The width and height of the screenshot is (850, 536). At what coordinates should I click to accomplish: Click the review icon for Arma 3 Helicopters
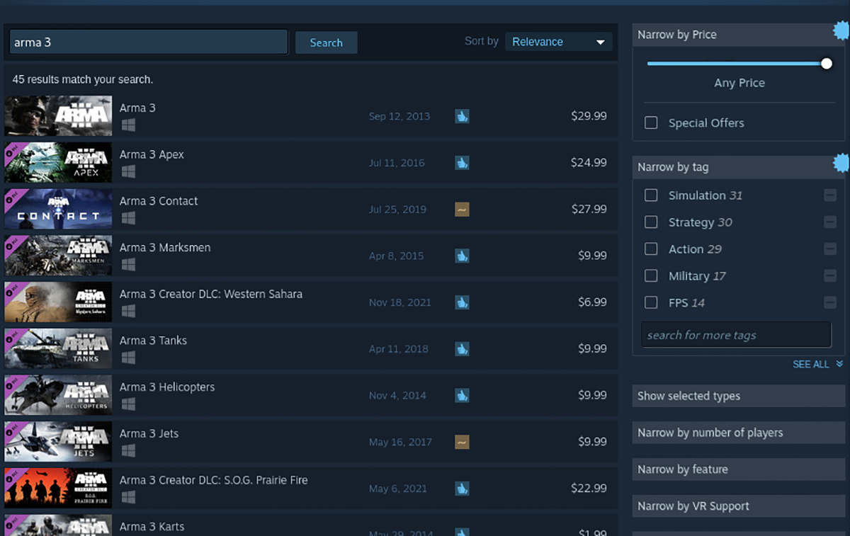tap(462, 395)
